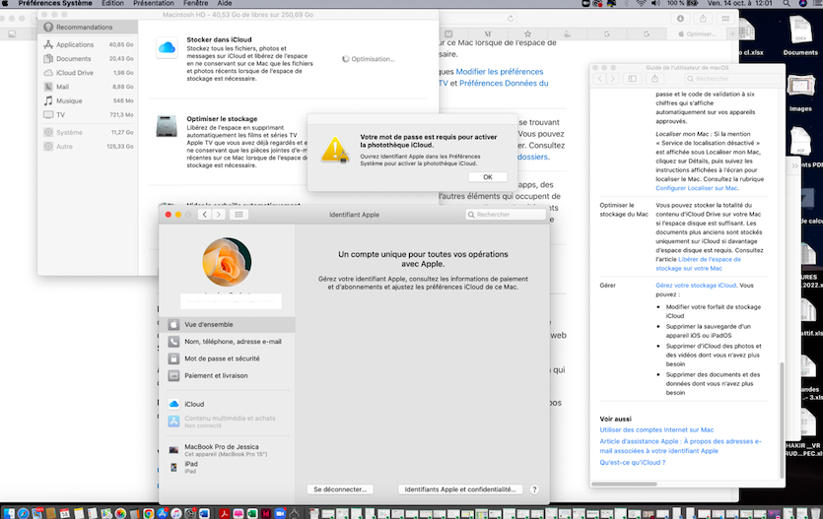This screenshot has height=519, width=823.
Task: Click the 'Se déconnecter...' button
Action: pyautogui.click(x=341, y=488)
